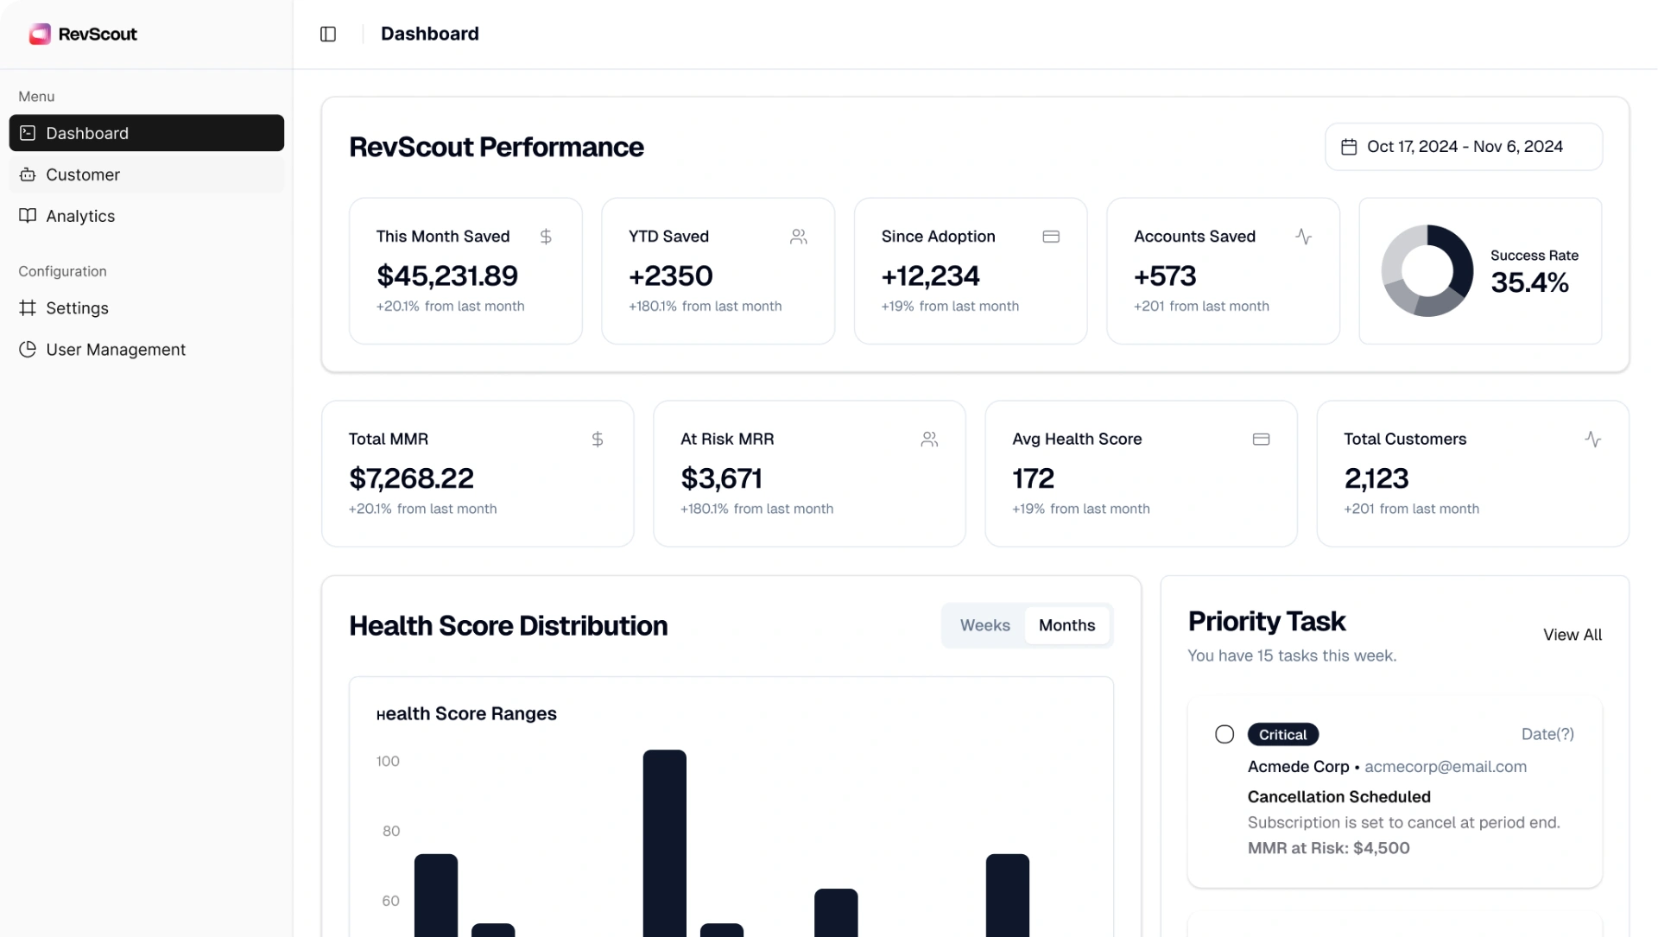Click the Dashboard page title in header

[x=429, y=34]
